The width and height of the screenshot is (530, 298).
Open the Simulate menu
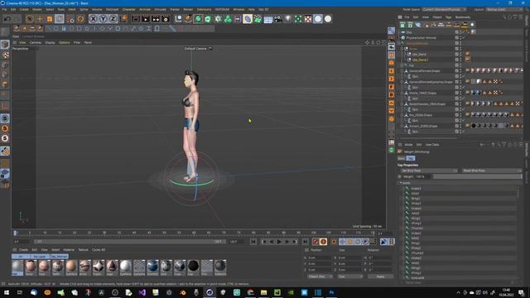(160, 9)
